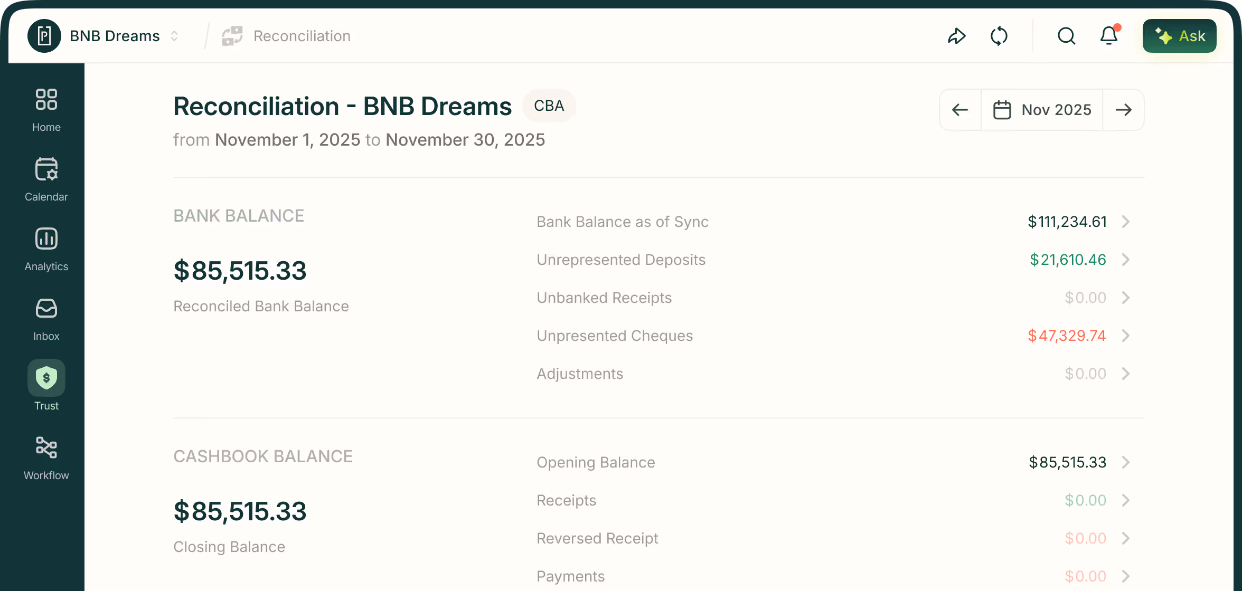Select the Trust shield icon
Image resolution: width=1242 pixels, height=591 pixels.
46,378
